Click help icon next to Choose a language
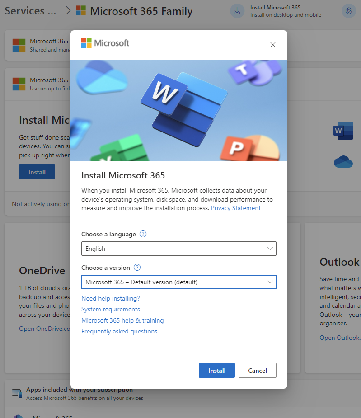 143,234
